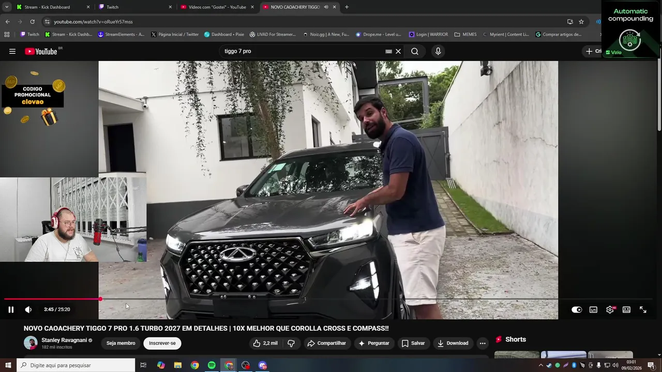Open the Twitch bookmark

click(x=29, y=35)
